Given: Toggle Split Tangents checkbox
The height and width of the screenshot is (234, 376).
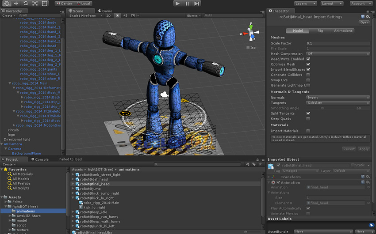Looking at the screenshot, I should pyautogui.click(x=308, y=113).
